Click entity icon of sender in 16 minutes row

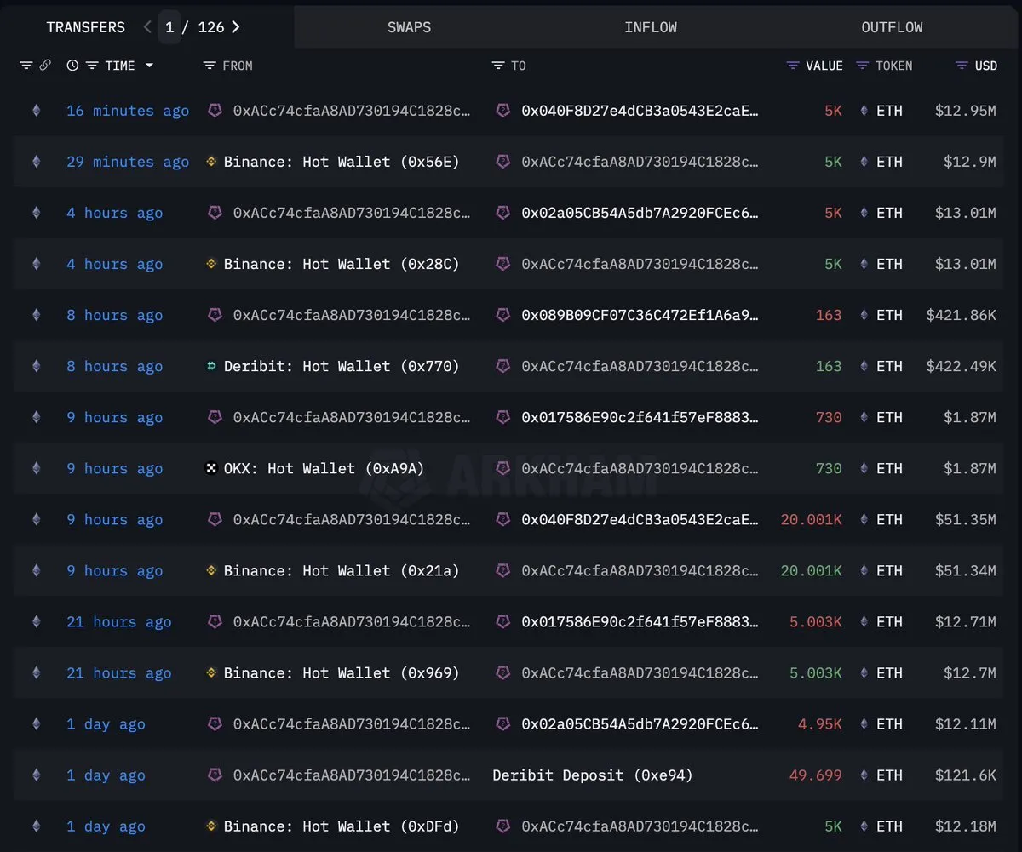tap(215, 111)
